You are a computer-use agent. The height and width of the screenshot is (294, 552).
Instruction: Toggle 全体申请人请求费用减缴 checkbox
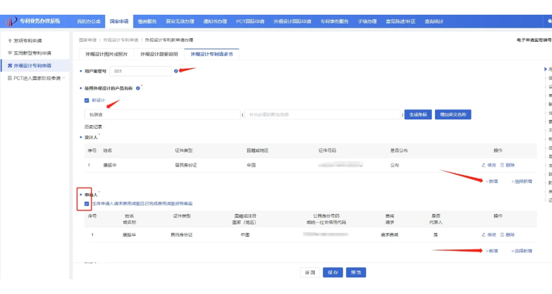tap(87, 204)
